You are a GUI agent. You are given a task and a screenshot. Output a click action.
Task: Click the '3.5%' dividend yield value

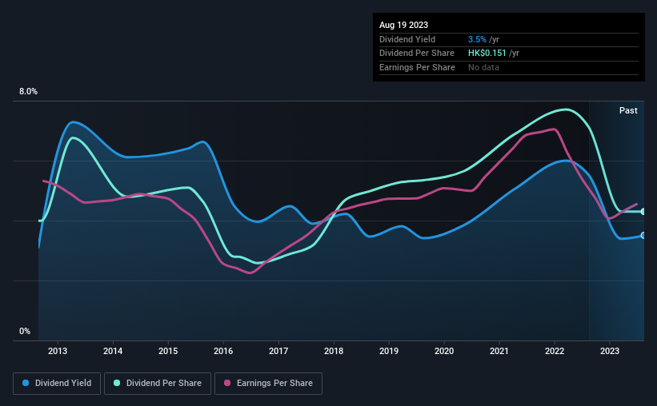pyautogui.click(x=477, y=39)
